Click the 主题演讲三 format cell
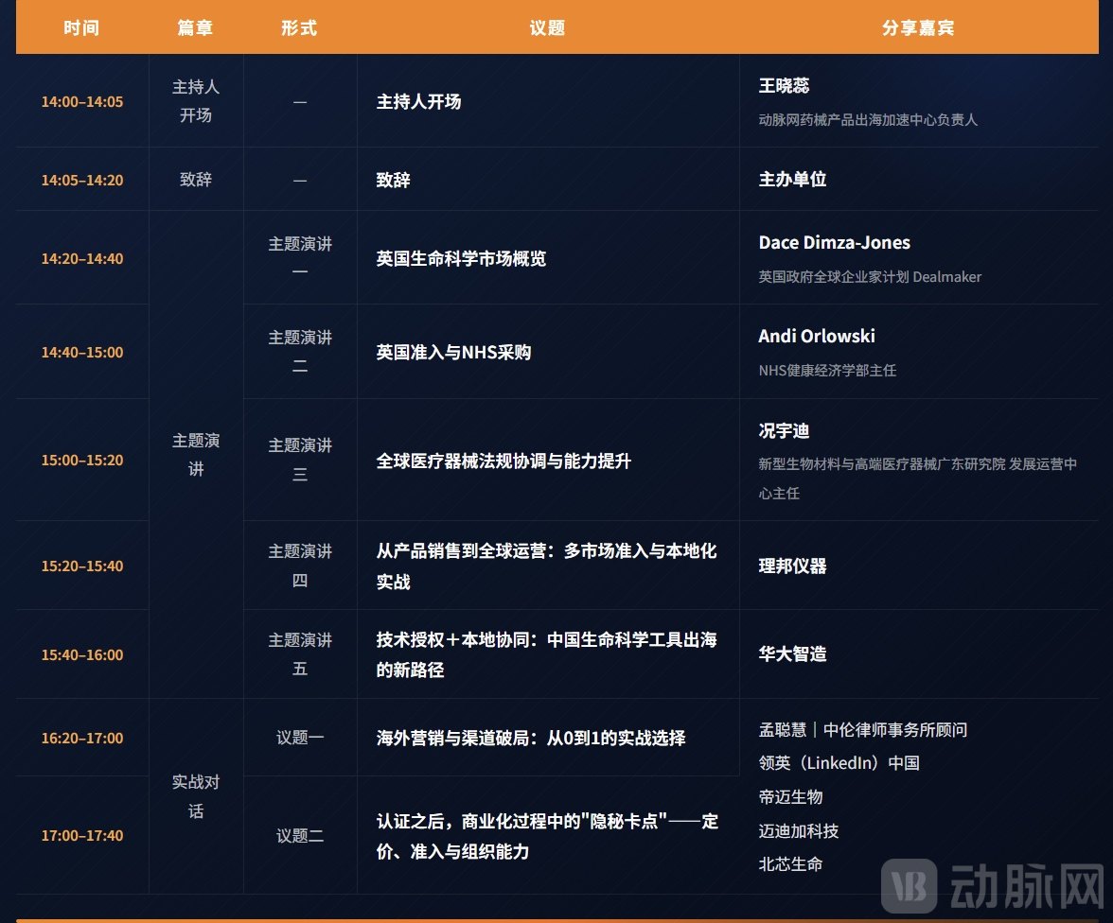This screenshot has height=923, width=1113. pos(300,460)
